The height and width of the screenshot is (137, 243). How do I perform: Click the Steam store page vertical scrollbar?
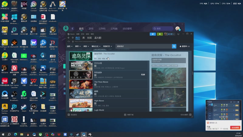click(x=193, y=73)
